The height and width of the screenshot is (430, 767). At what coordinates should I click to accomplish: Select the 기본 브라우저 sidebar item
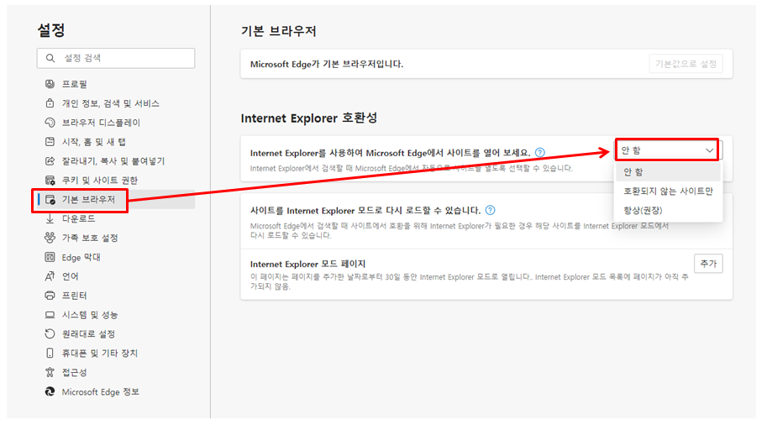[x=116, y=200]
